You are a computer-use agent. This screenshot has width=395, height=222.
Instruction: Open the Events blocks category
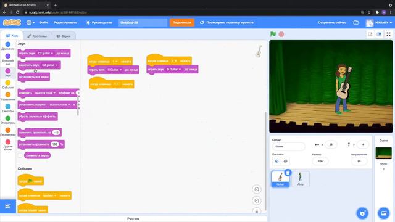(x=8, y=84)
